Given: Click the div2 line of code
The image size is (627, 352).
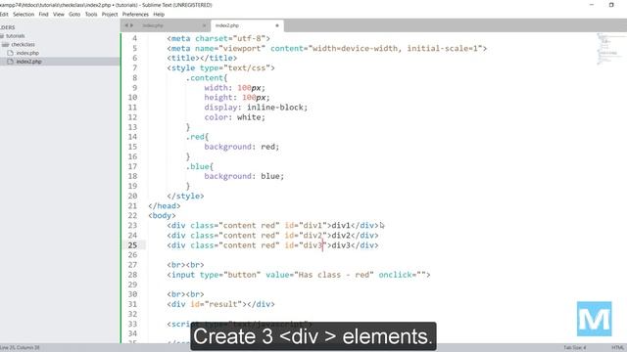Looking at the screenshot, I should click(x=272, y=236).
